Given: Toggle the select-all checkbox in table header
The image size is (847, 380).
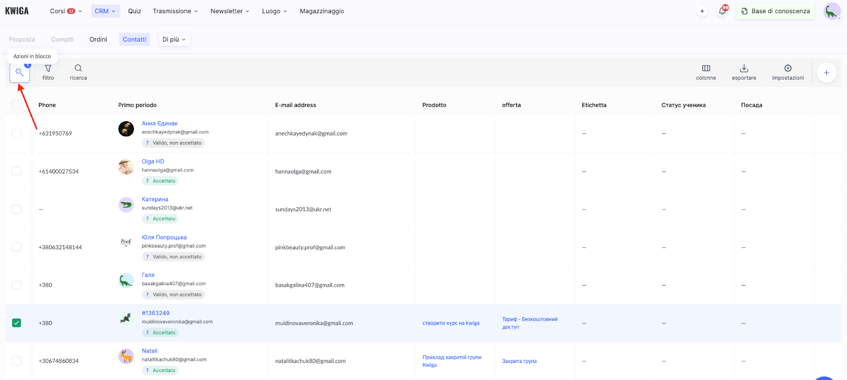Looking at the screenshot, I should coord(16,105).
